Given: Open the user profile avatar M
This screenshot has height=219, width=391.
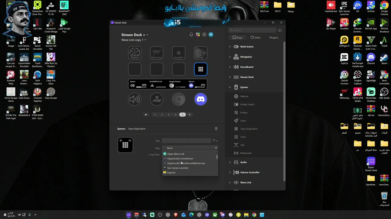Looking at the screenshot, I should (x=211, y=35).
